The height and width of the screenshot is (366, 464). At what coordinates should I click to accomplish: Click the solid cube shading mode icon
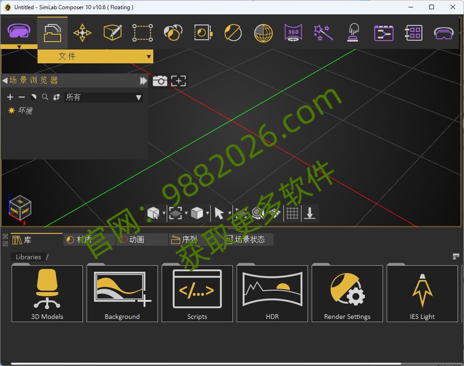(x=197, y=213)
